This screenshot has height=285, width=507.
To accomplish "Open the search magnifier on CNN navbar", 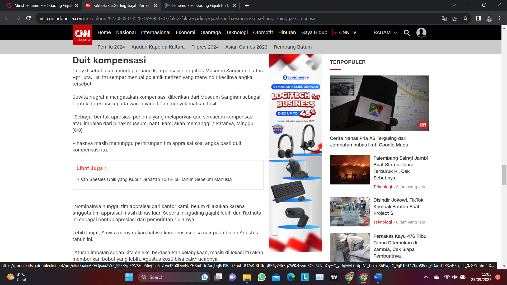I will point(407,32).
